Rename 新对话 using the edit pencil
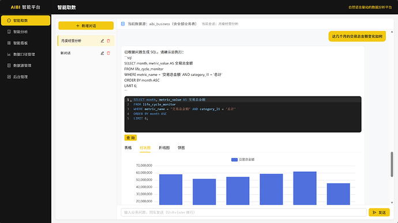This screenshot has width=398, height=223. (x=102, y=53)
